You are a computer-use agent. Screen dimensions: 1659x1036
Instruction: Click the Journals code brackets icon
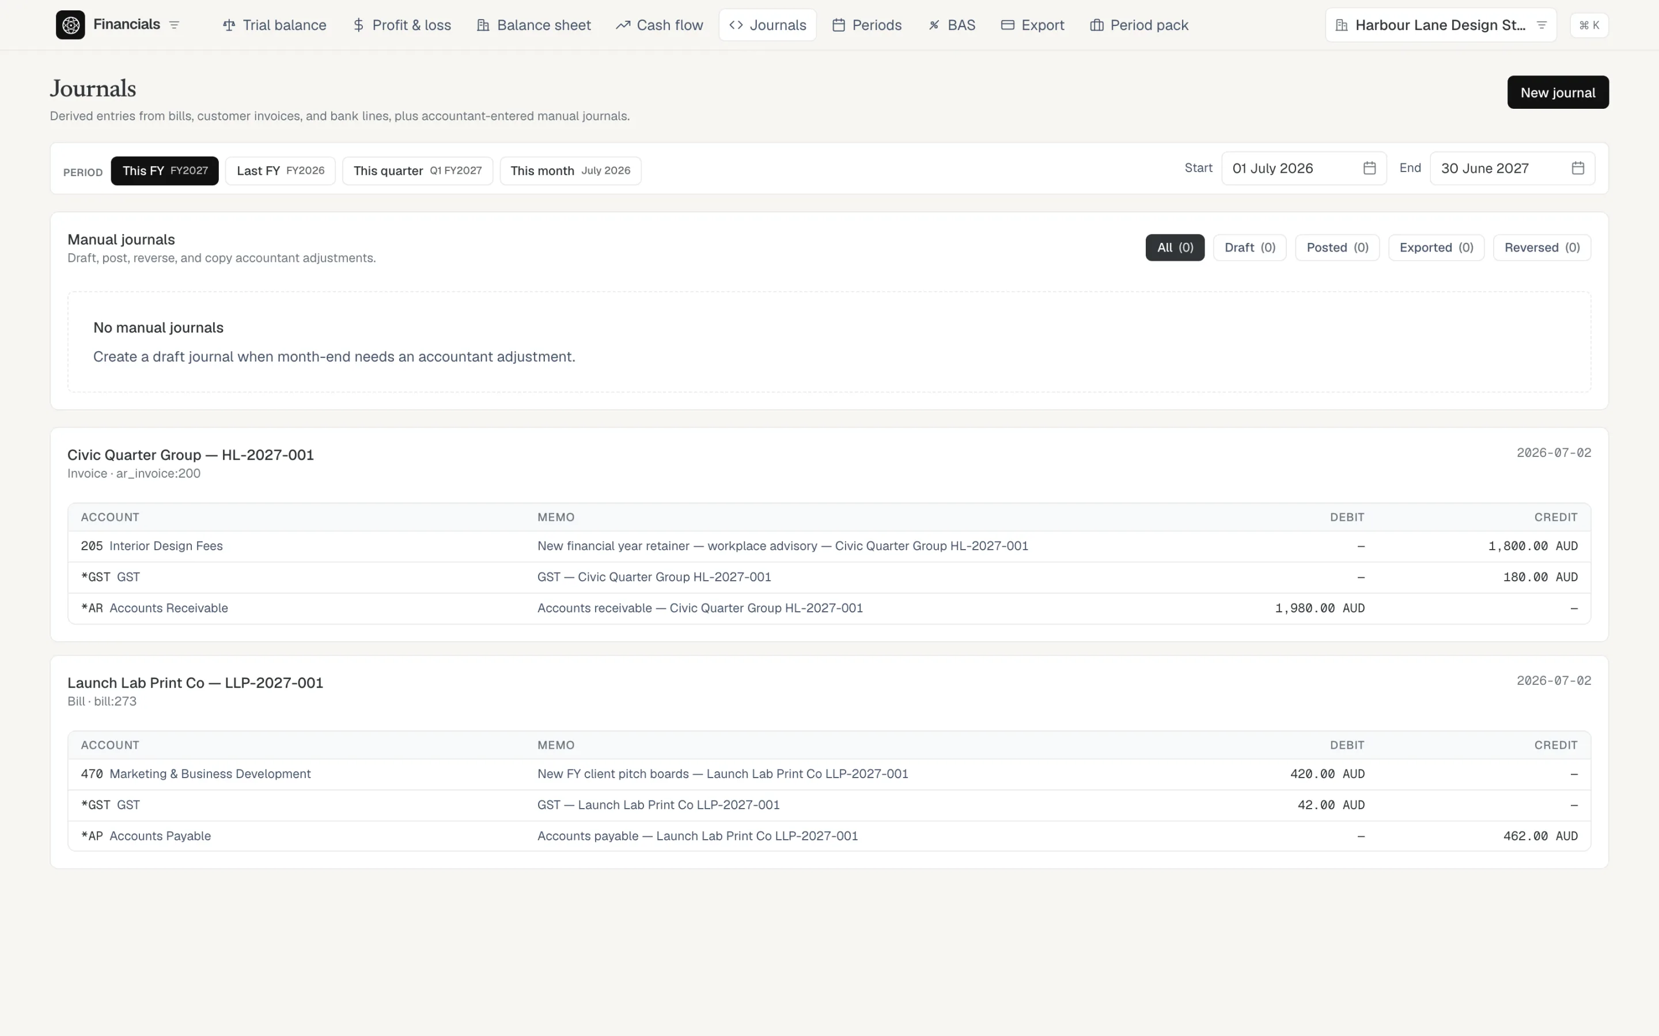(x=736, y=25)
